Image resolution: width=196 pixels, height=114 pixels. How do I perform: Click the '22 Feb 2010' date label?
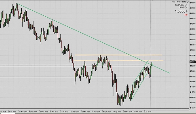tap(75, 111)
